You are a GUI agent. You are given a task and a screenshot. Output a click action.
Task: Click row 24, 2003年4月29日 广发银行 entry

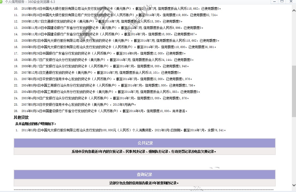(101, 98)
